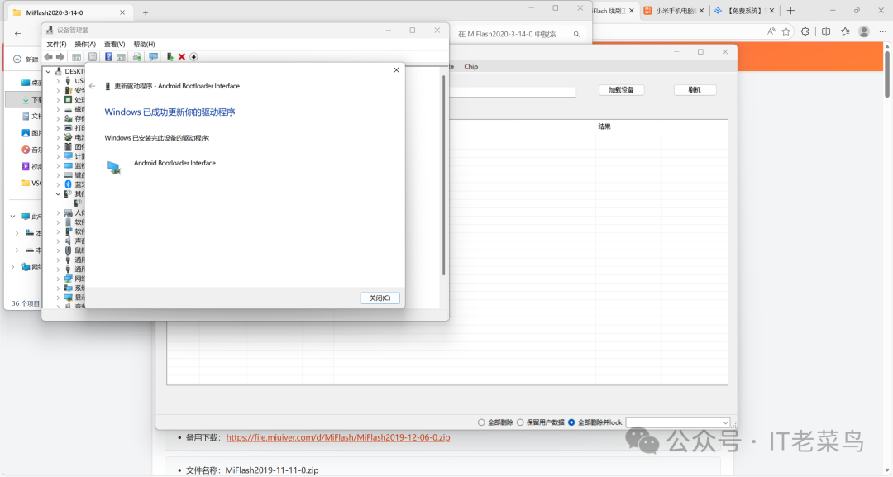Click the 关闭(C) button in driver dialog
The width and height of the screenshot is (893, 477).
[x=380, y=298]
